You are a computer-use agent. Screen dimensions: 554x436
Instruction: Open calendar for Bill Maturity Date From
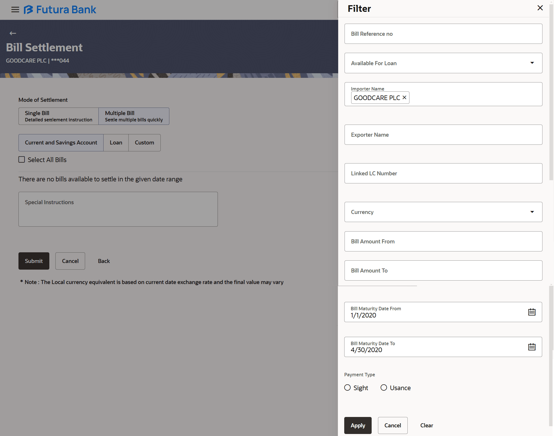pyautogui.click(x=531, y=312)
